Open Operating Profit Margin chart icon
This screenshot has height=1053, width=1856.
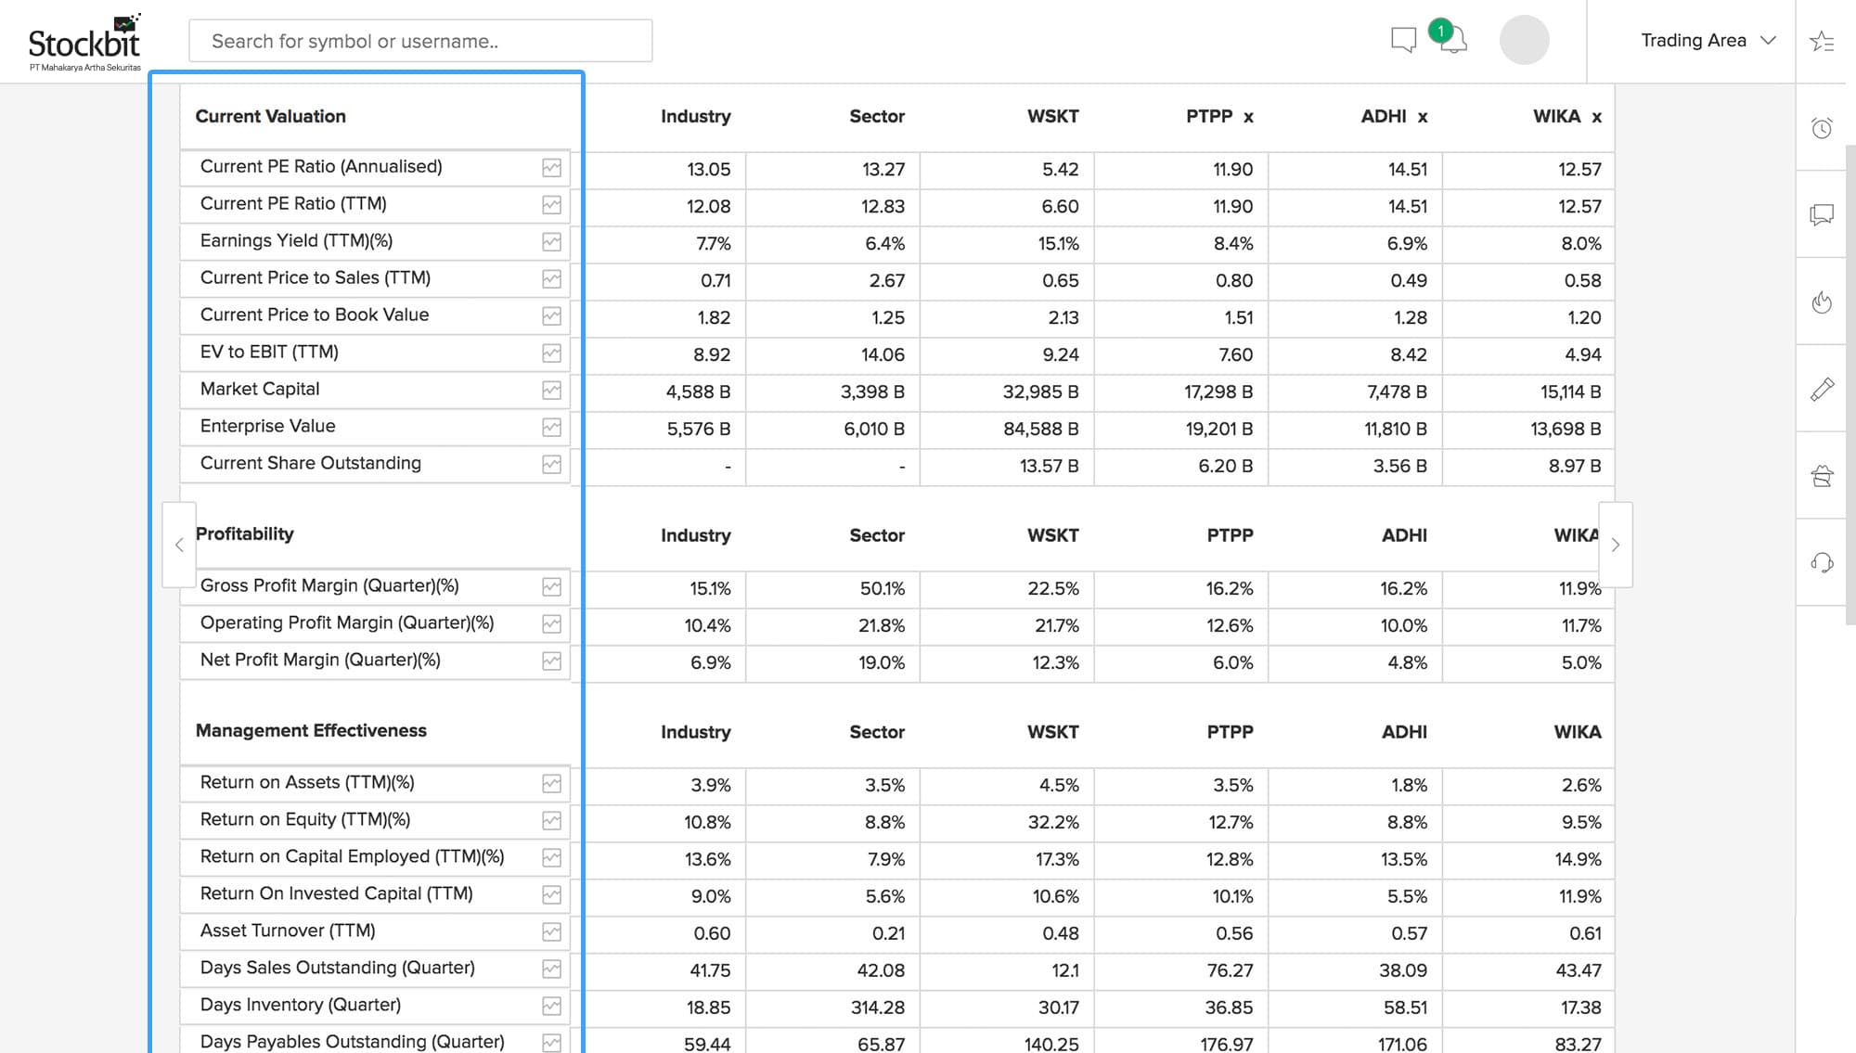[551, 624]
